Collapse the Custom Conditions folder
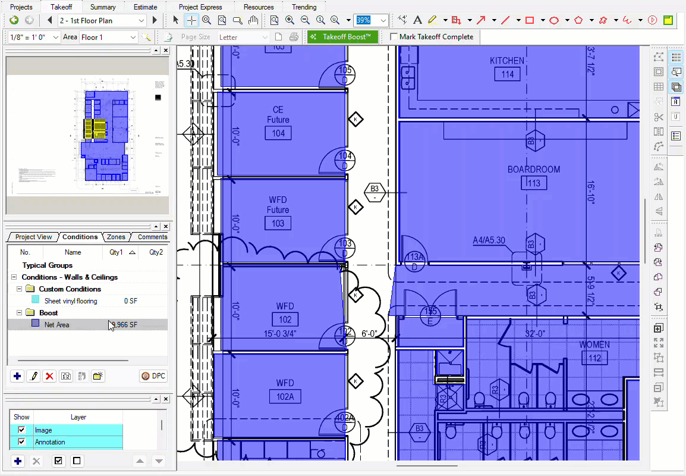The width and height of the screenshot is (686, 476). (19, 289)
